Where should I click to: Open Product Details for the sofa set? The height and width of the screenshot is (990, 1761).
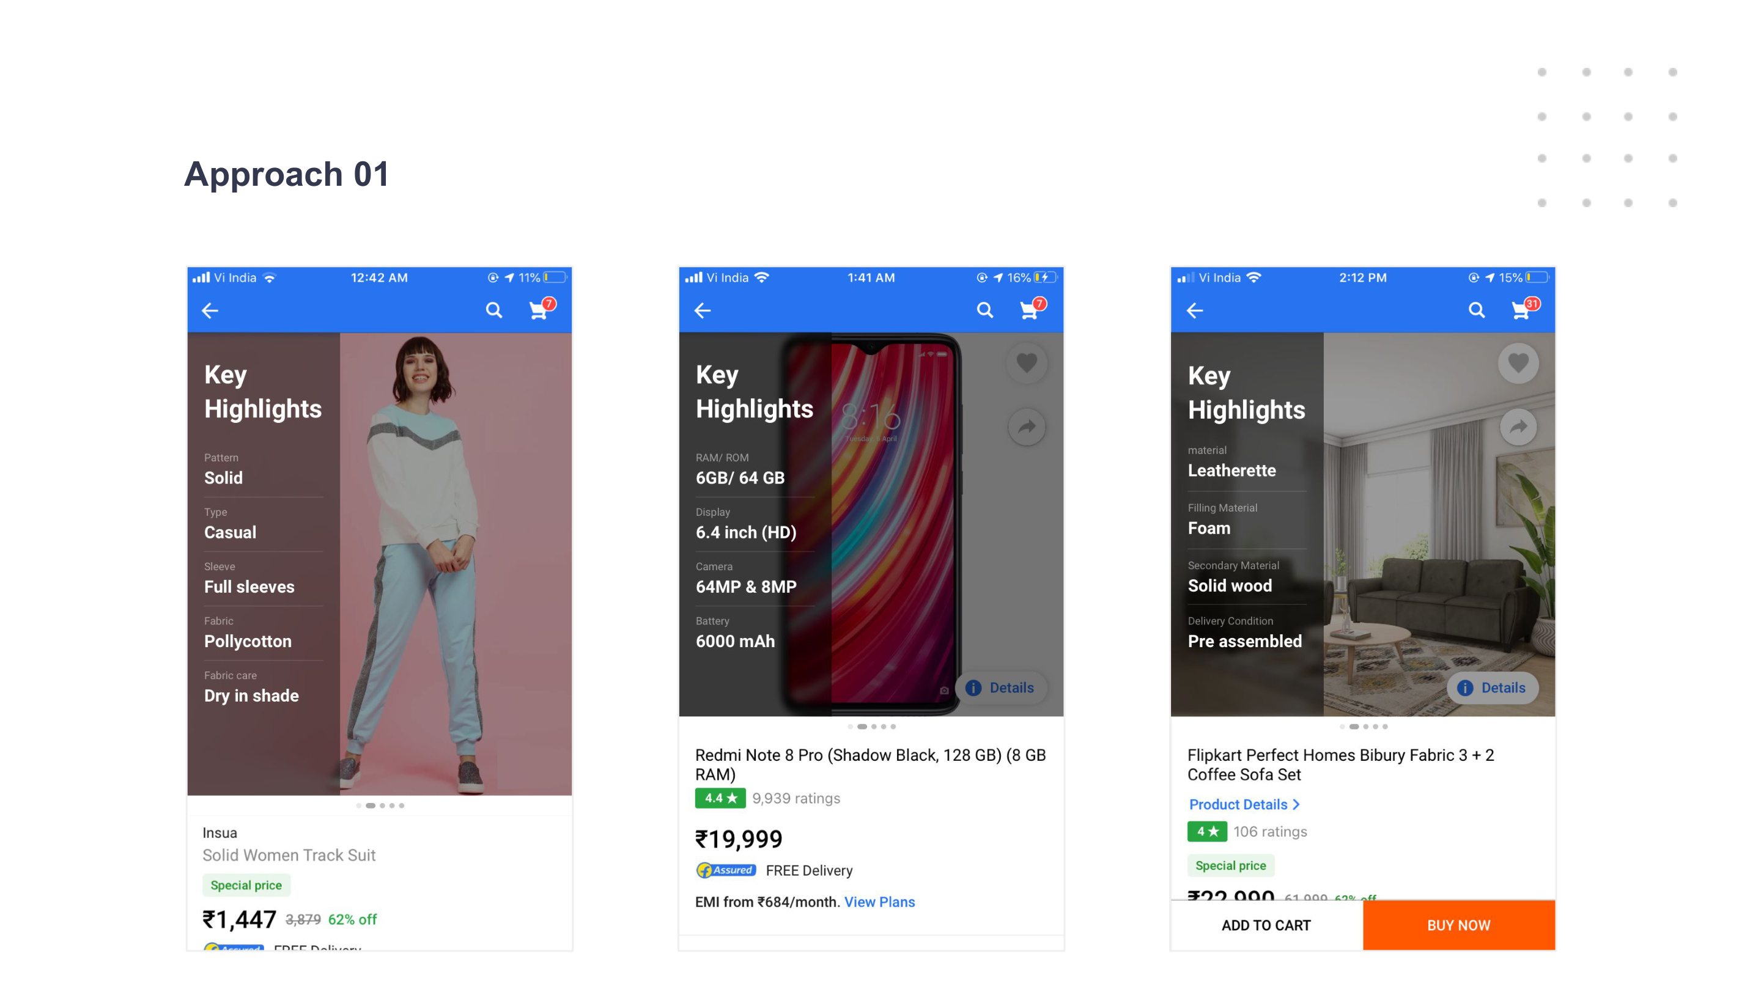[x=1244, y=804]
